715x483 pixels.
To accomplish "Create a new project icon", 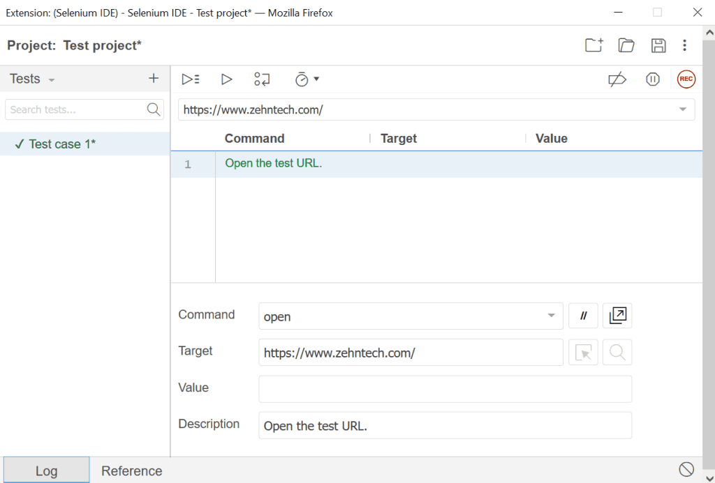I will (x=594, y=45).
